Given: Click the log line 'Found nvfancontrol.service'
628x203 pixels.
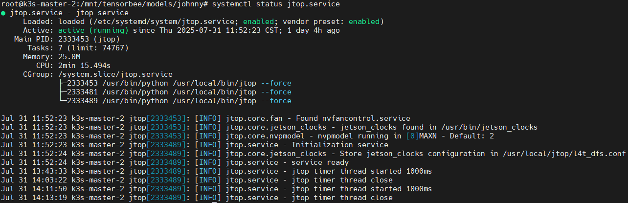Looking at the screenshot, I should pyautogui.click(x=206, y=118).
